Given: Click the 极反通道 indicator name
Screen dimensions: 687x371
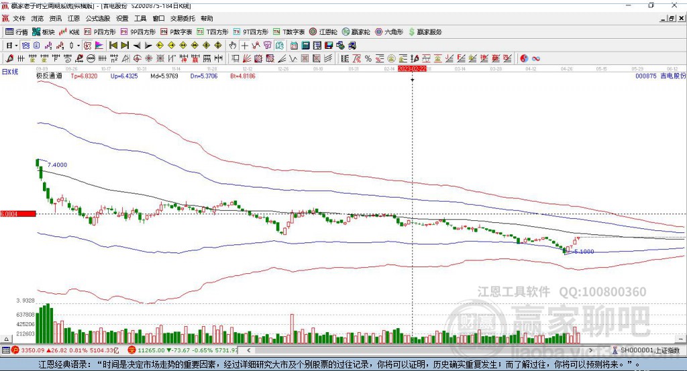Looking at the screenshot, I should (49, 76).
